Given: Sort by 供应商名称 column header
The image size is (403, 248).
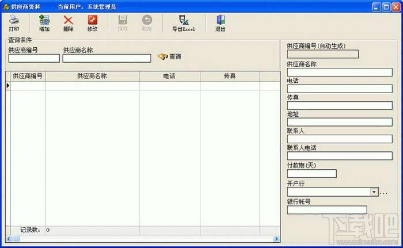Looking at the screenshot, I should tap(92, 76).
